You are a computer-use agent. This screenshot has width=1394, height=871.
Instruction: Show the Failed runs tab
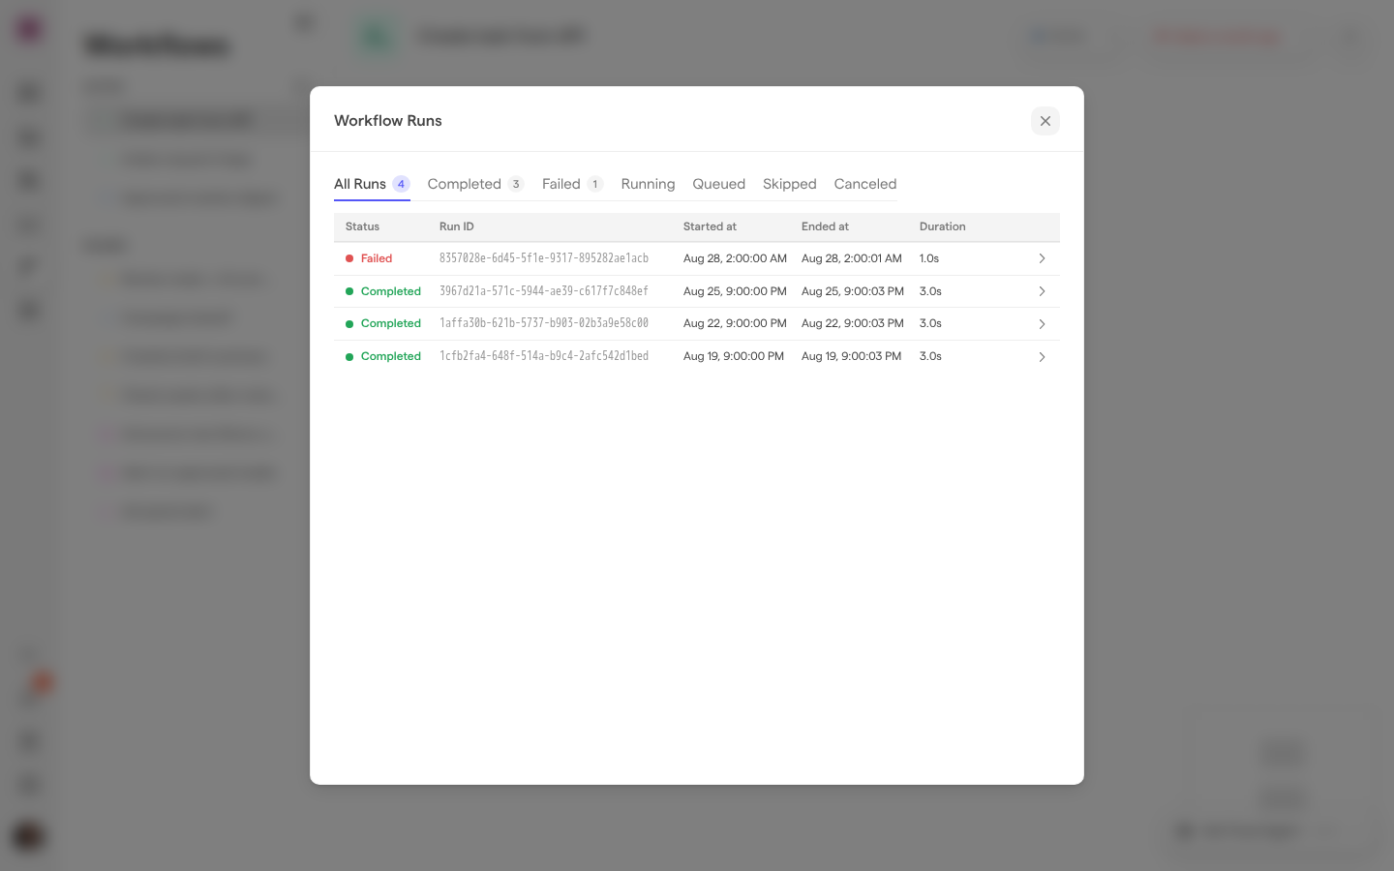[572, 184]
